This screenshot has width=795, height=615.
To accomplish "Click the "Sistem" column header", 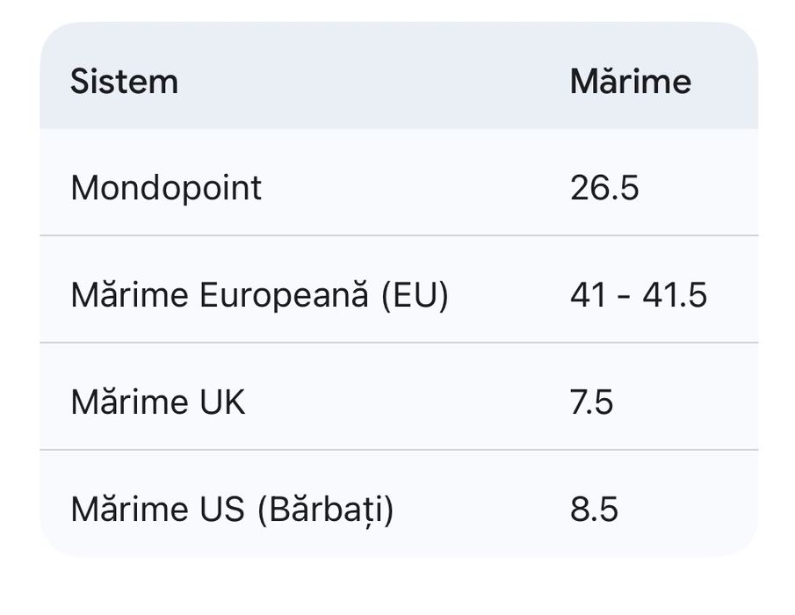I will [x=124, y=82].
